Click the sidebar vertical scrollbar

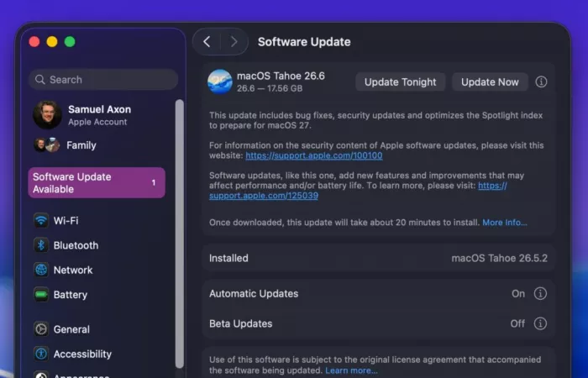click(x=180, y=234)
